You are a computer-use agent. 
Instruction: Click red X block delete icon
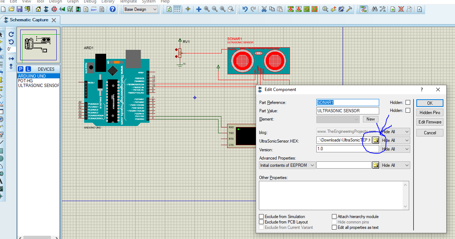tap(315, 9)
